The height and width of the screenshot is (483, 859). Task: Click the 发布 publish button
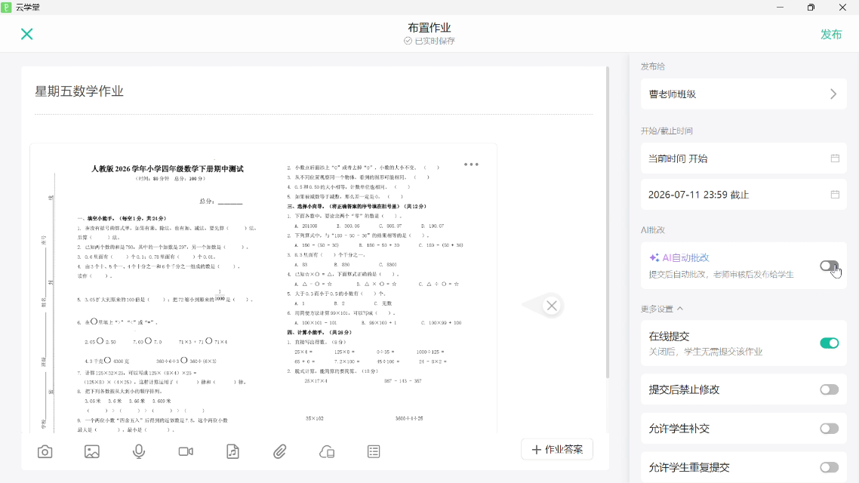(830, 34)
